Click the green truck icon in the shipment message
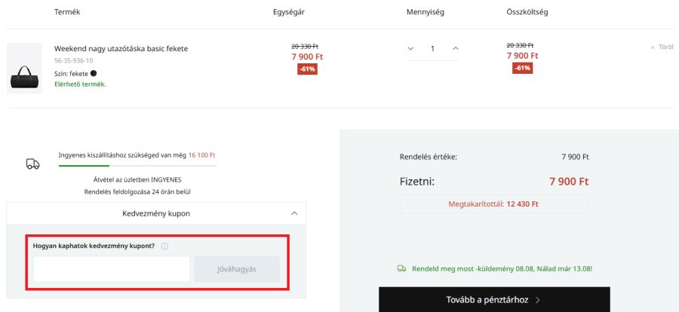 [401, 268]
